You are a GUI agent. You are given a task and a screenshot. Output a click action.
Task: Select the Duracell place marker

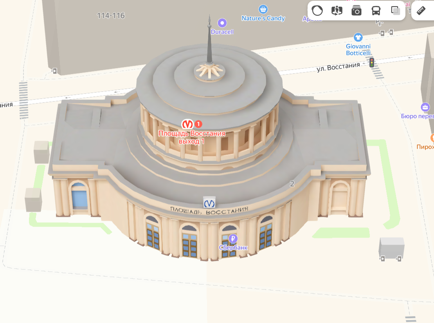pos(222,23)
